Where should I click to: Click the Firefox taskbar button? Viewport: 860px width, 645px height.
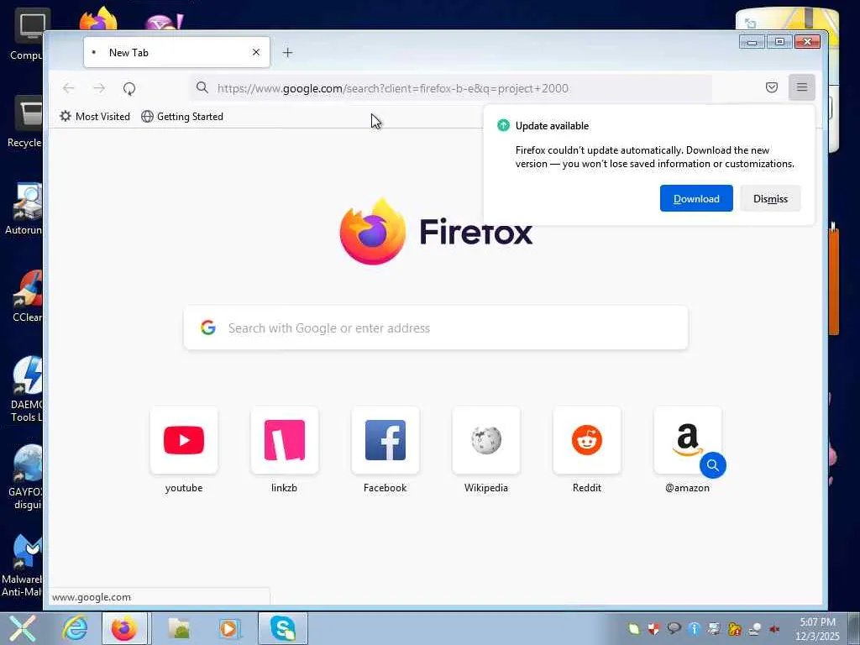124,628
